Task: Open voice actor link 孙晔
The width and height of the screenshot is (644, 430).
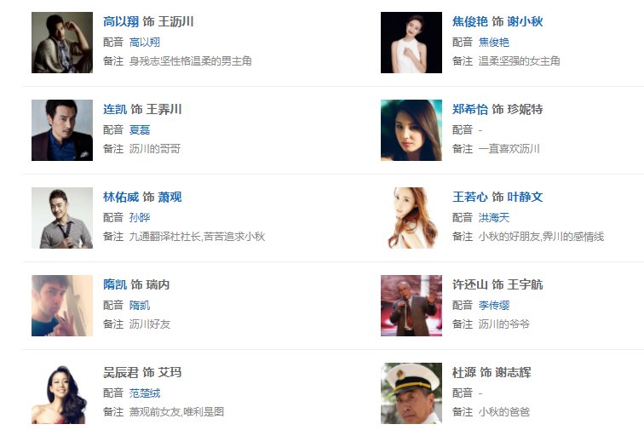Action: click(140, 218)
